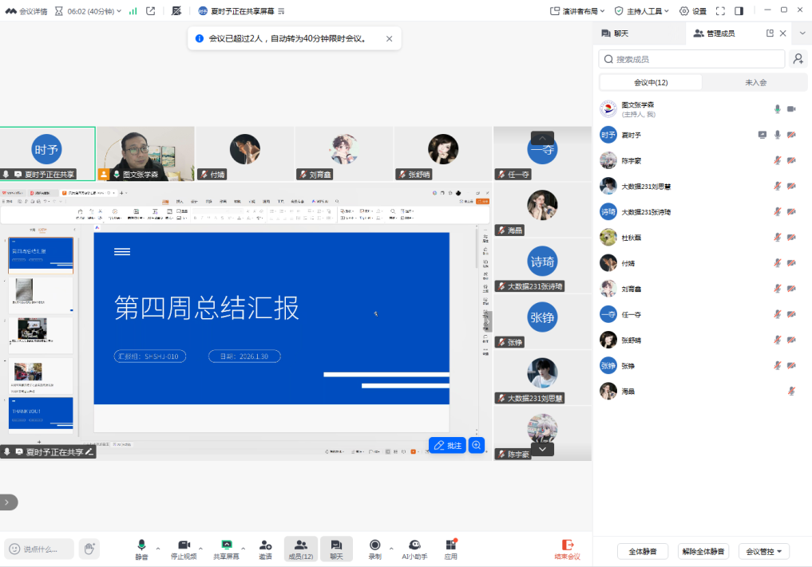Click the 结束会议 end meeting button

tap(568, 548)
